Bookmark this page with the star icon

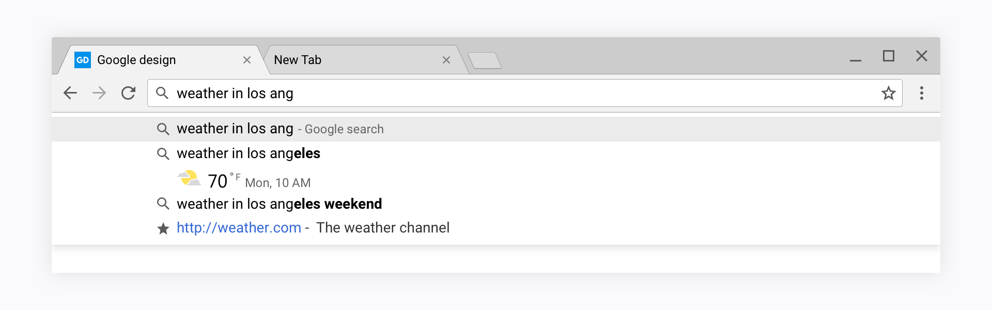(x=888, y=93)
